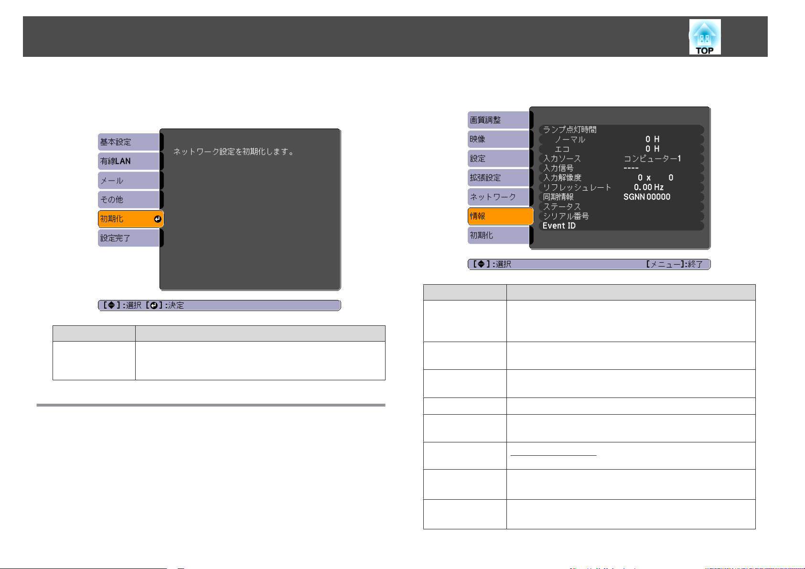Screen dimensions: 805x569
Task: Click the エコ lamp hours row
Action: (x=622, y=149)
